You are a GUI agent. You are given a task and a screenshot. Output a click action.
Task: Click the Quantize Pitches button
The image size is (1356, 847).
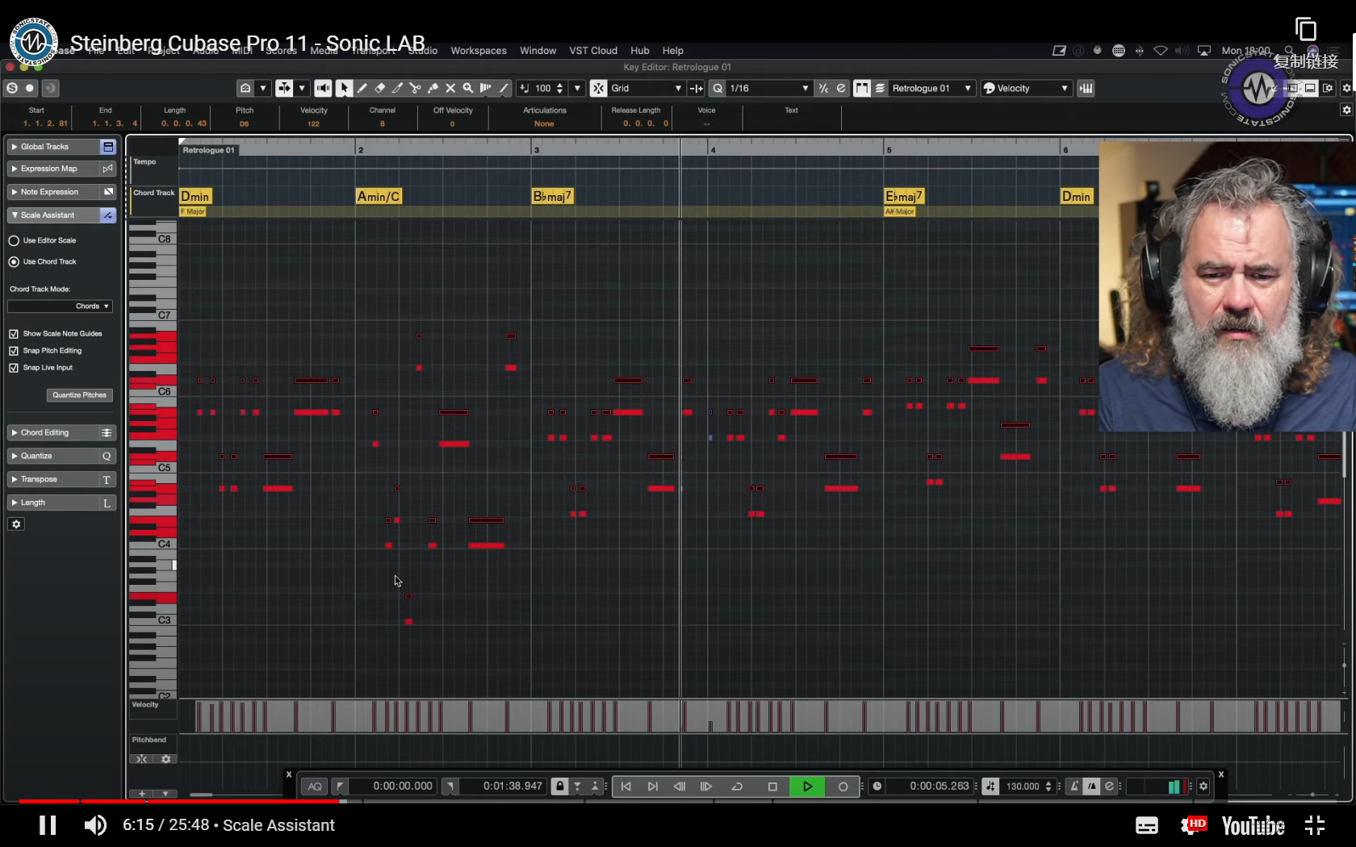79,395
